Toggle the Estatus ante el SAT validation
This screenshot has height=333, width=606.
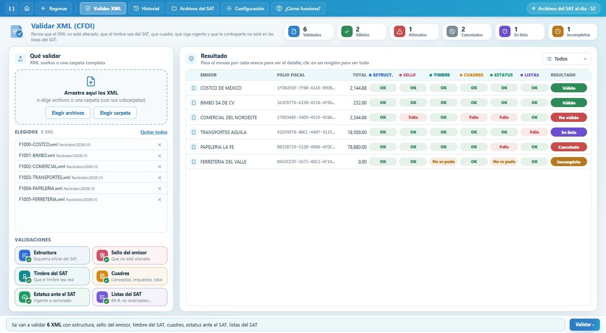click(52, 297)
